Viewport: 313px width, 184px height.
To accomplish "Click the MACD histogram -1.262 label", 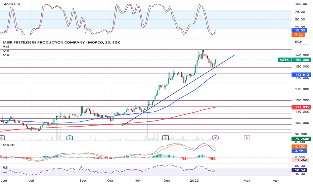I will click(300, 160).
